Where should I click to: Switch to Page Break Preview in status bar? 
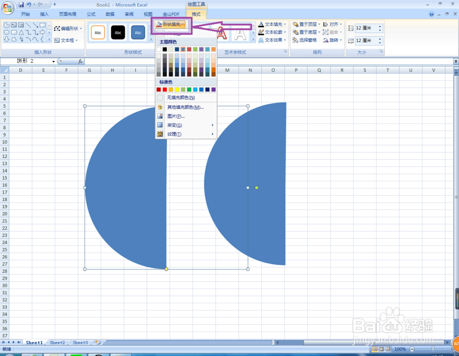[x=388, y=349]
